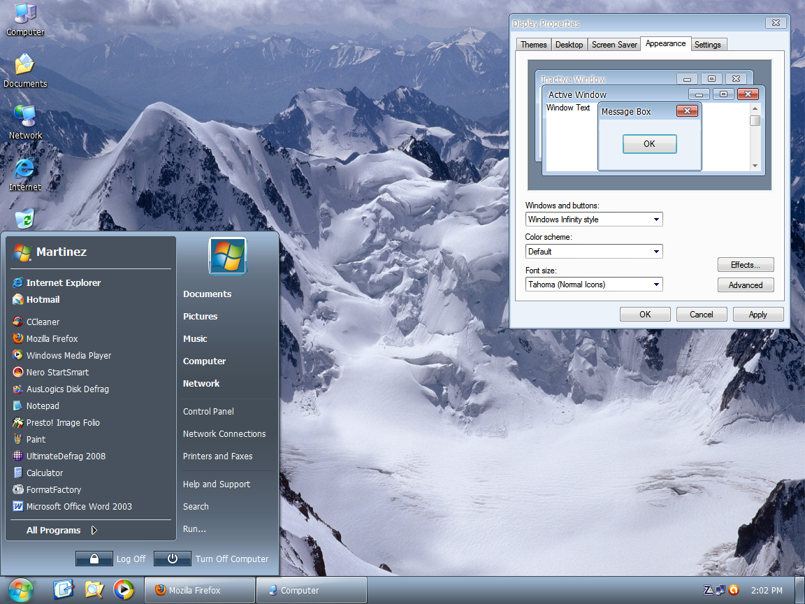The image size is (805, 604).
Task: Expand All Programs list
Action: click(x=54, y=530)
